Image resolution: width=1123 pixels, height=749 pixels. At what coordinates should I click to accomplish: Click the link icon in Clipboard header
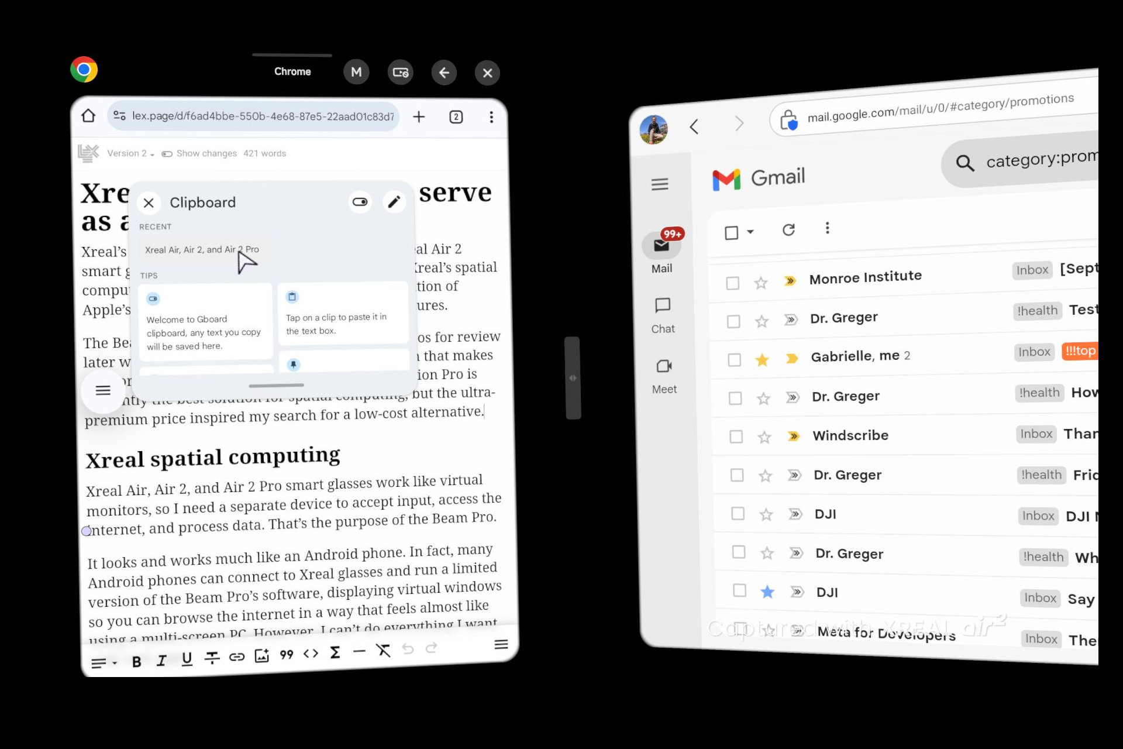coord(360,202)
